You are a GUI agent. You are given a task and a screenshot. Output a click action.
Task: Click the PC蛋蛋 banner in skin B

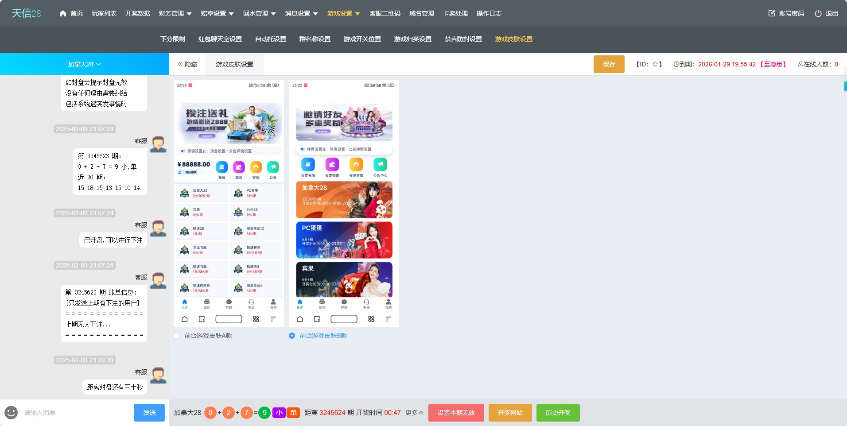(344, 240)
